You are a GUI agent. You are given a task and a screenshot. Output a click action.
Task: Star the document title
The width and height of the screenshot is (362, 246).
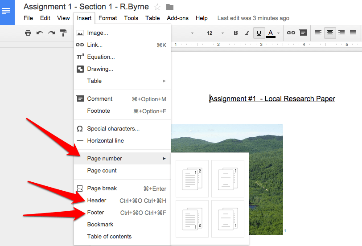point(157,7)
